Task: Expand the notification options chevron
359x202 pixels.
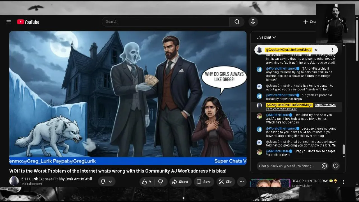Action: point(110,182)
